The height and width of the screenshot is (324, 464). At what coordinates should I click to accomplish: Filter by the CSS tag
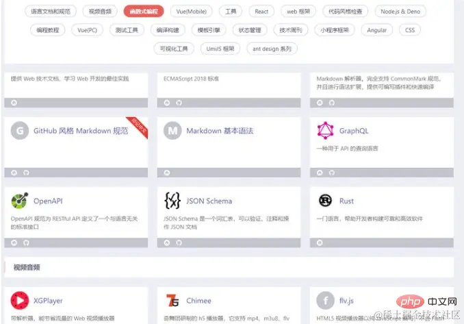coord(410,30)
